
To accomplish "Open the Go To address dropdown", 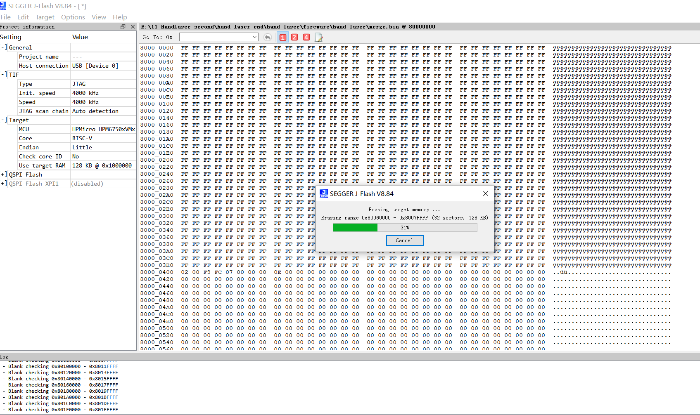I will click(254, 37).
